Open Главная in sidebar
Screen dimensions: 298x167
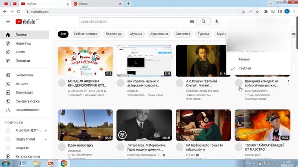tap(25, 35)
